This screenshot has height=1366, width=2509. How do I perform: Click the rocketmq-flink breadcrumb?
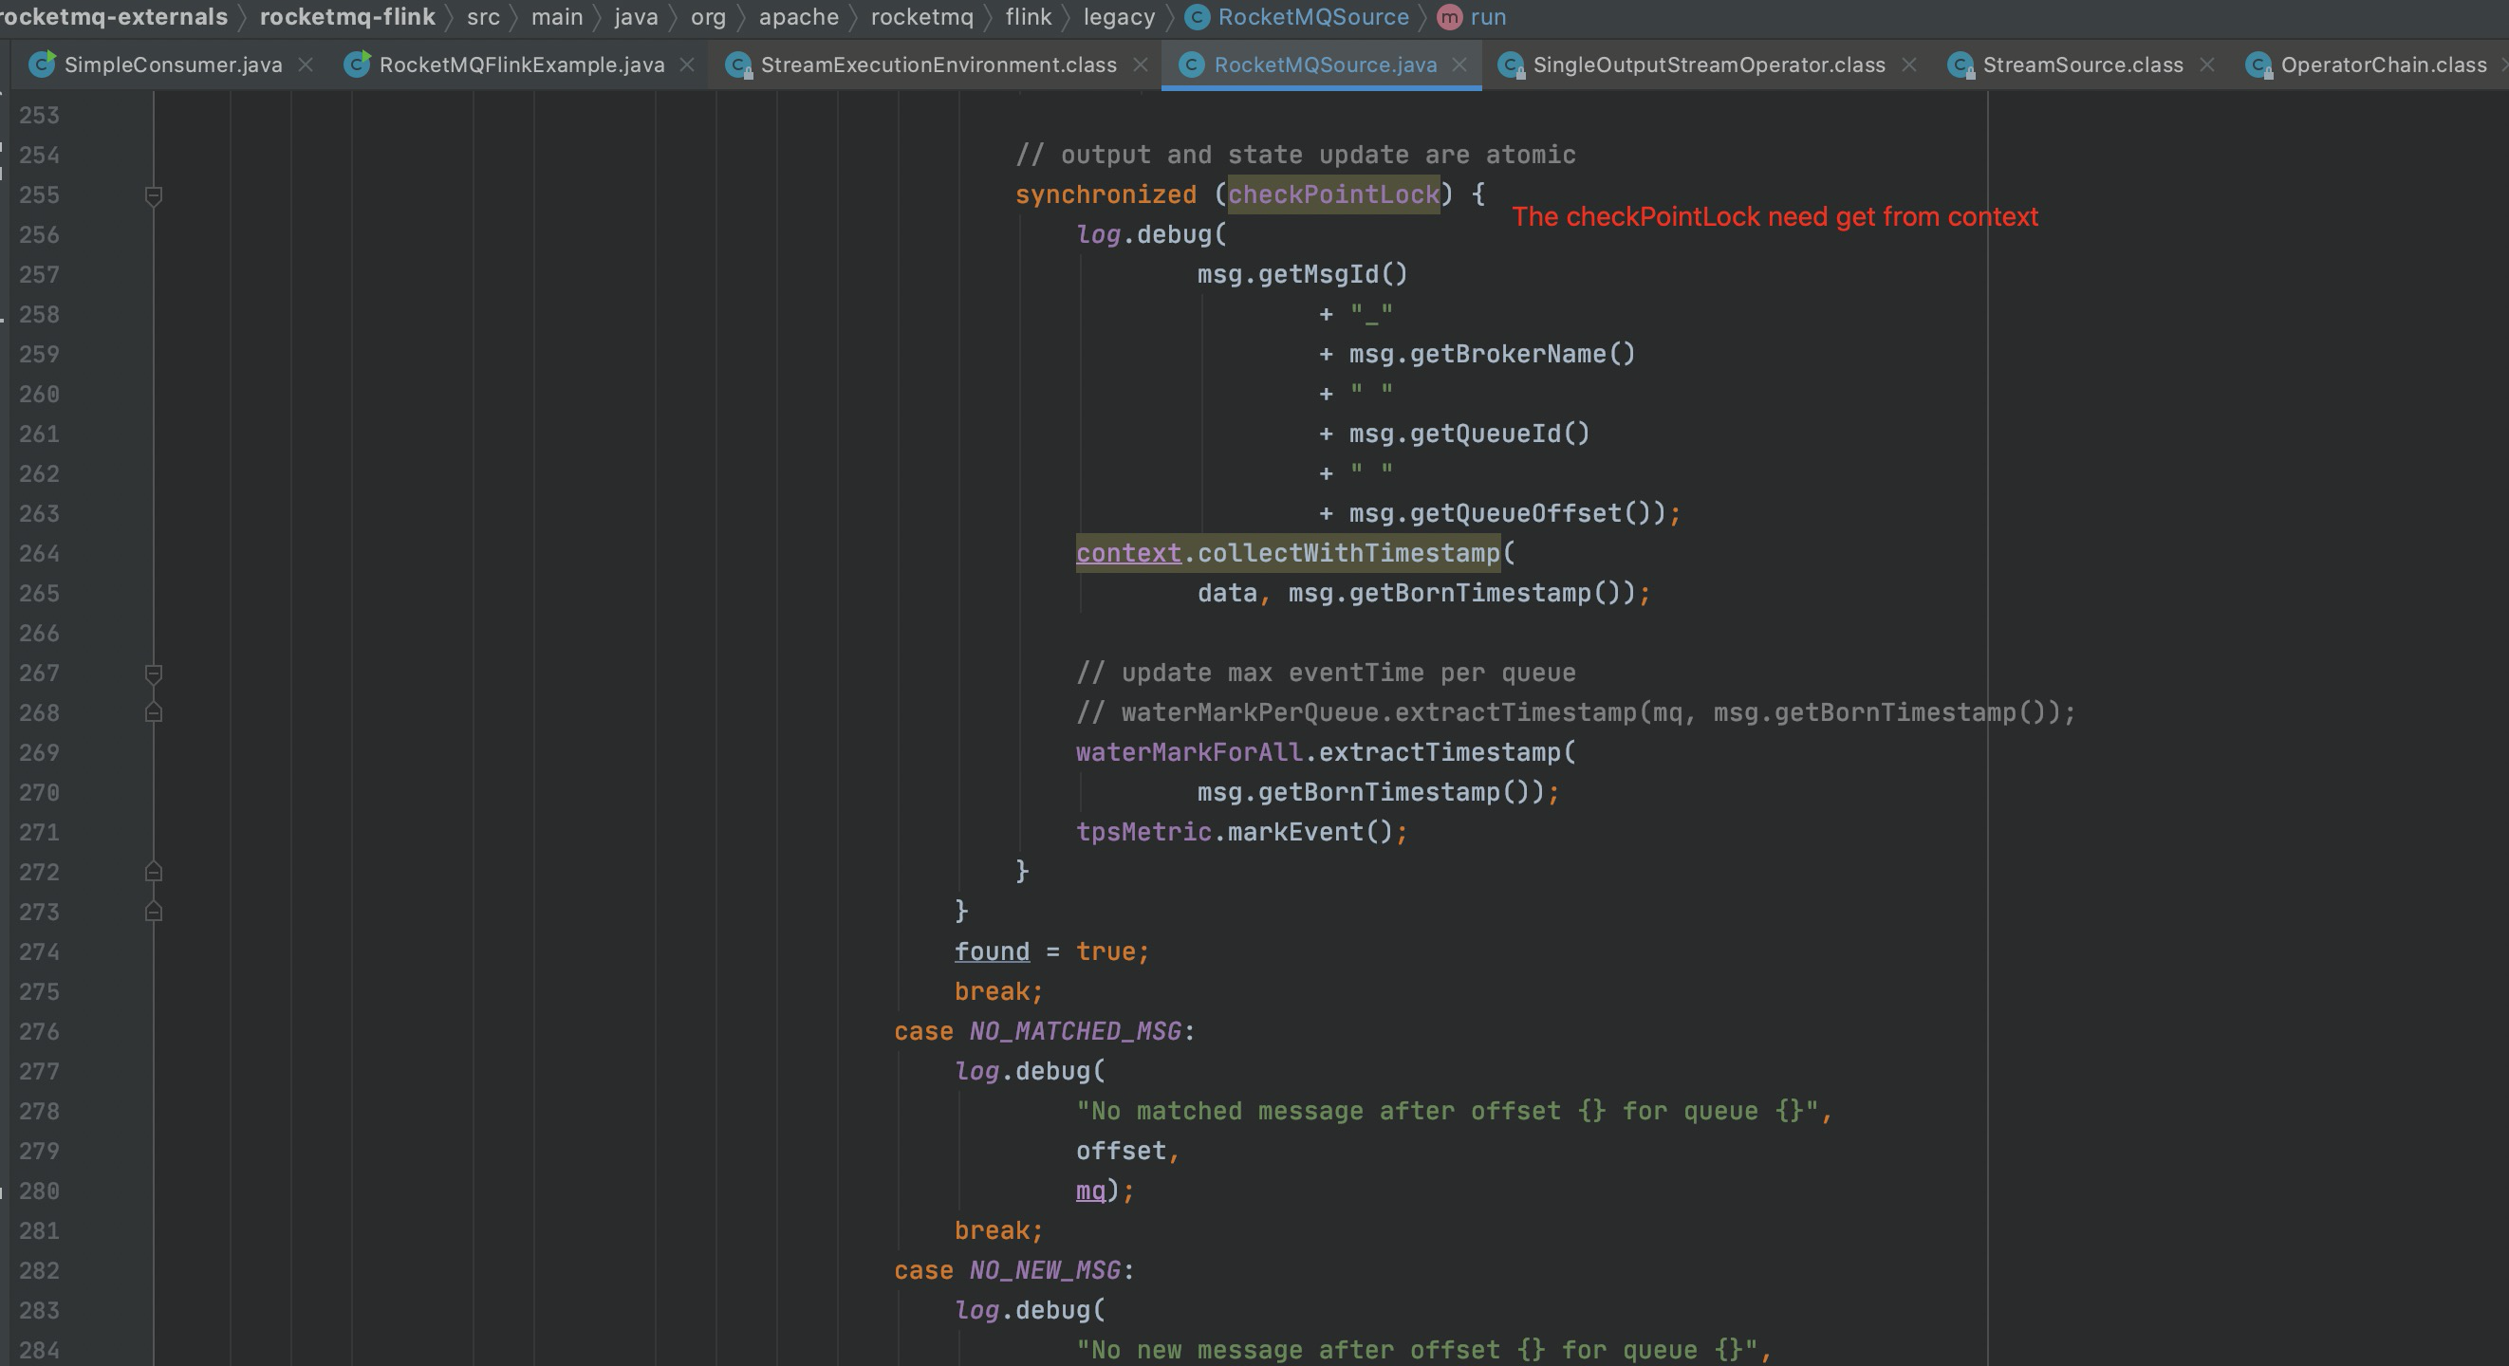[x=346, y=17]
